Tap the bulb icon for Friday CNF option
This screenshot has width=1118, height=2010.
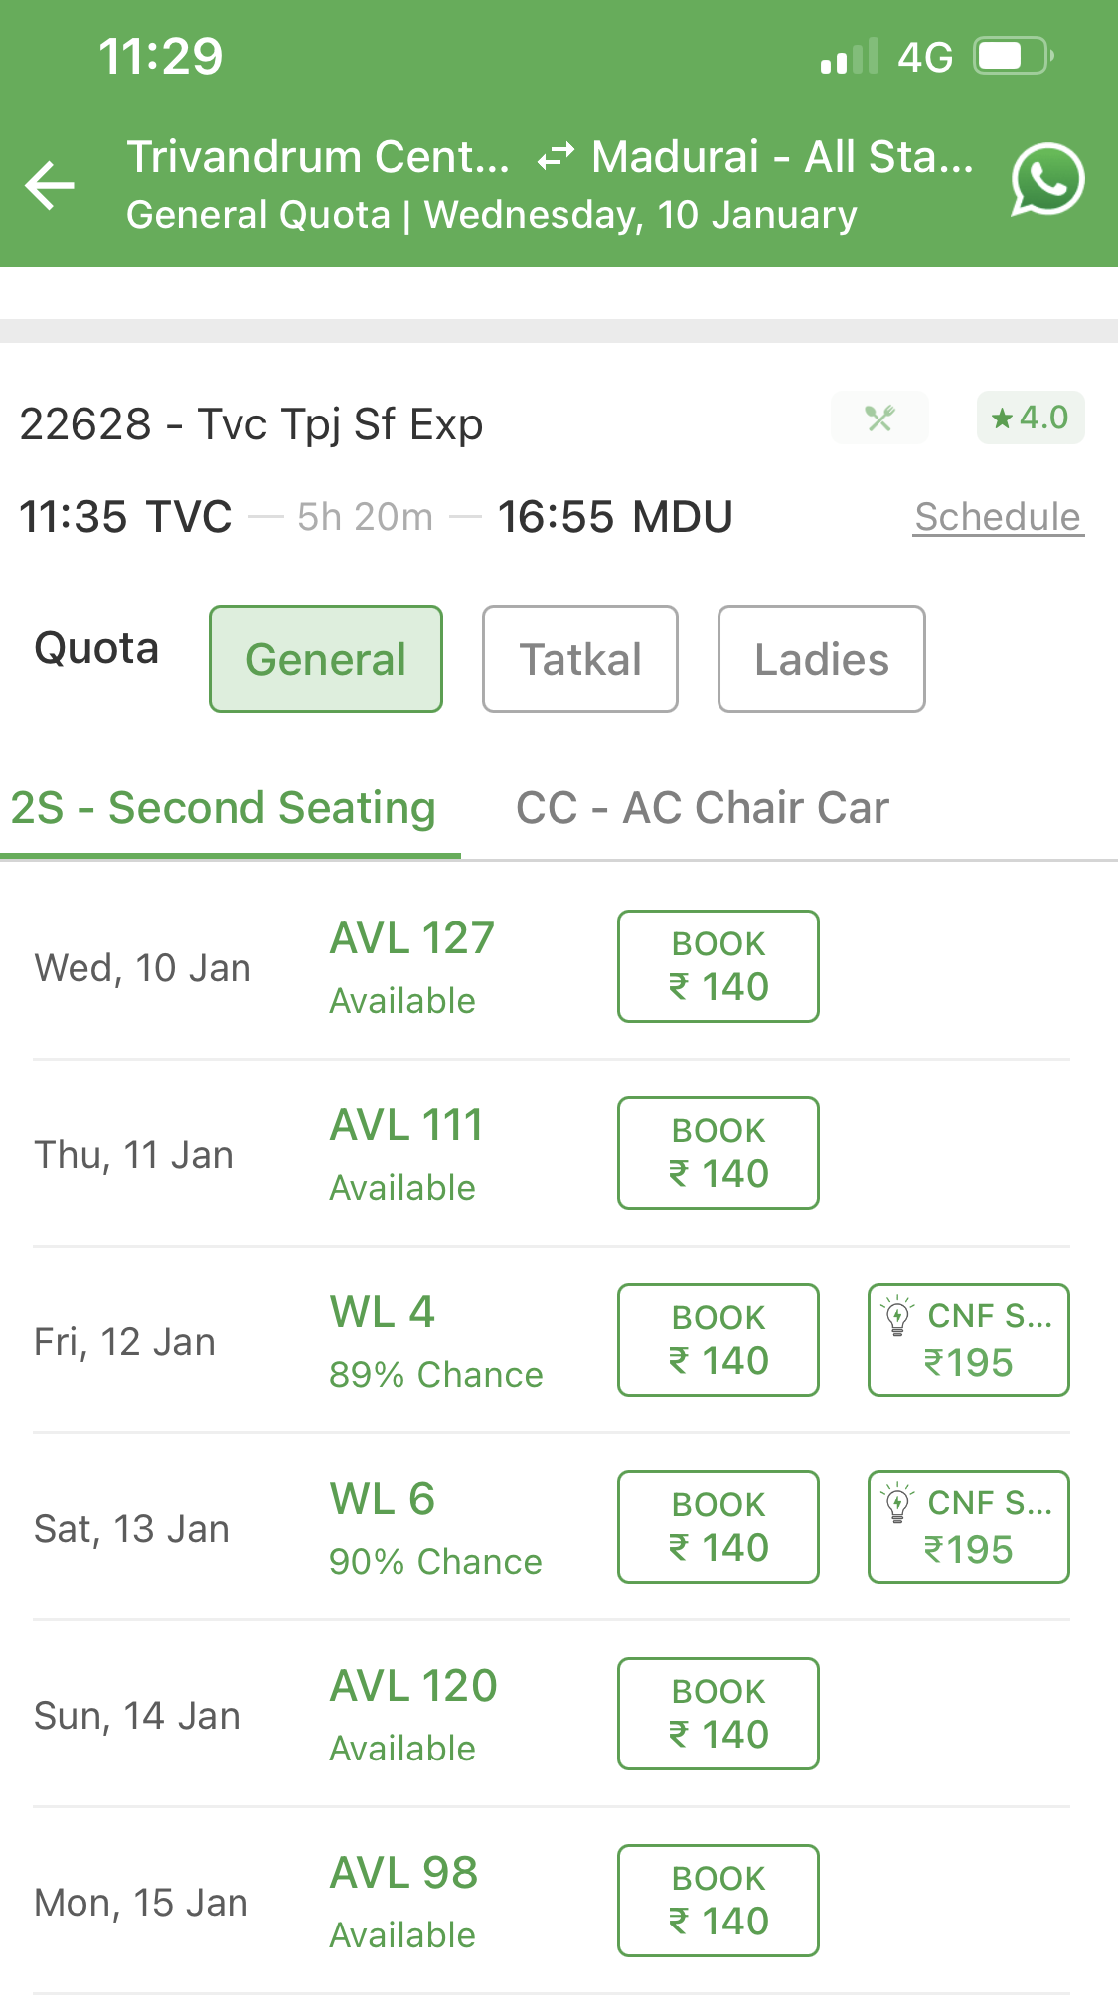coord(897,1315)
